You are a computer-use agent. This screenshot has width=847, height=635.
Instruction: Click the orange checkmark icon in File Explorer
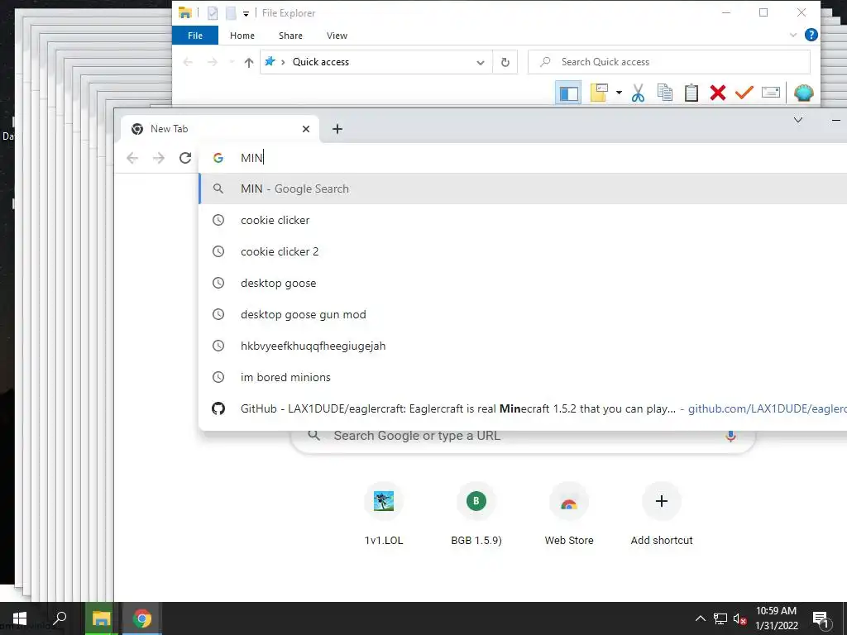744,93
